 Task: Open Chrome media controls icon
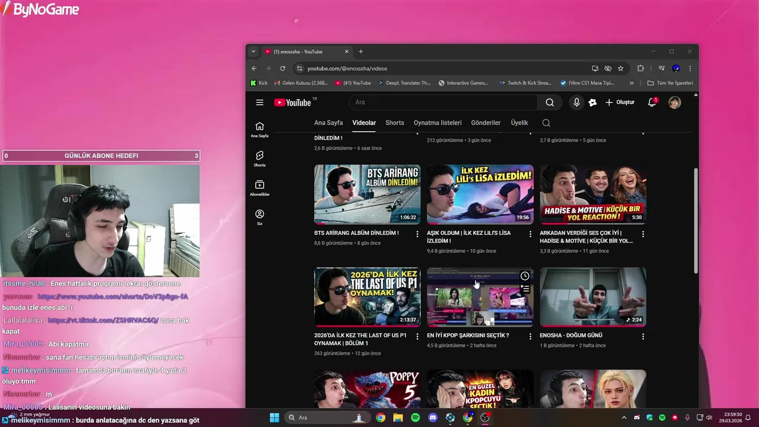[662, 68]
